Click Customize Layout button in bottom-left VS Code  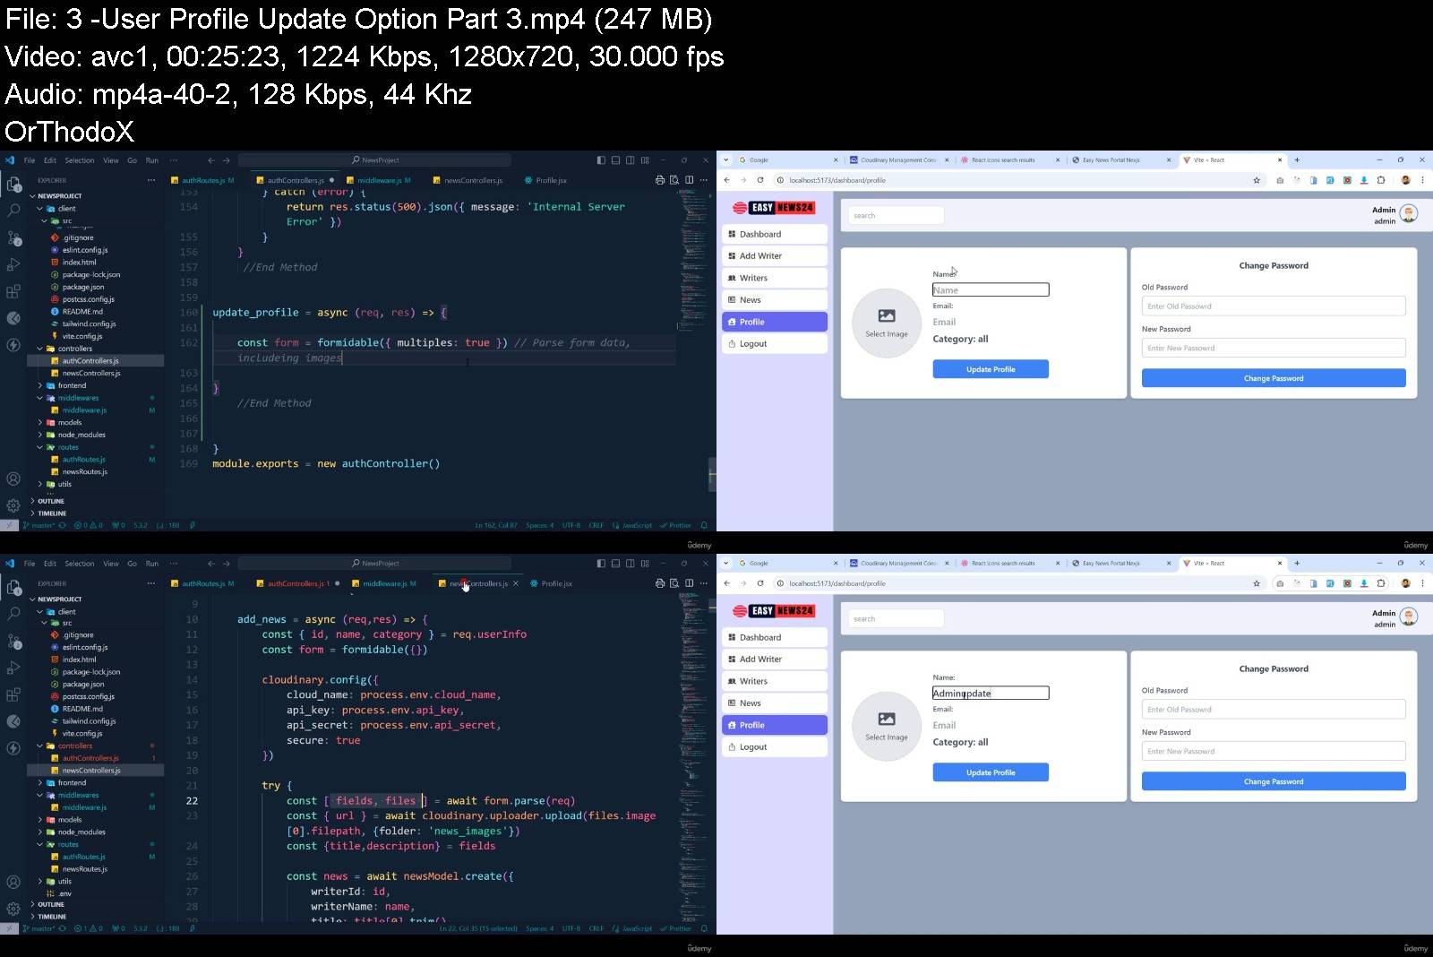[x=645, y=564]
